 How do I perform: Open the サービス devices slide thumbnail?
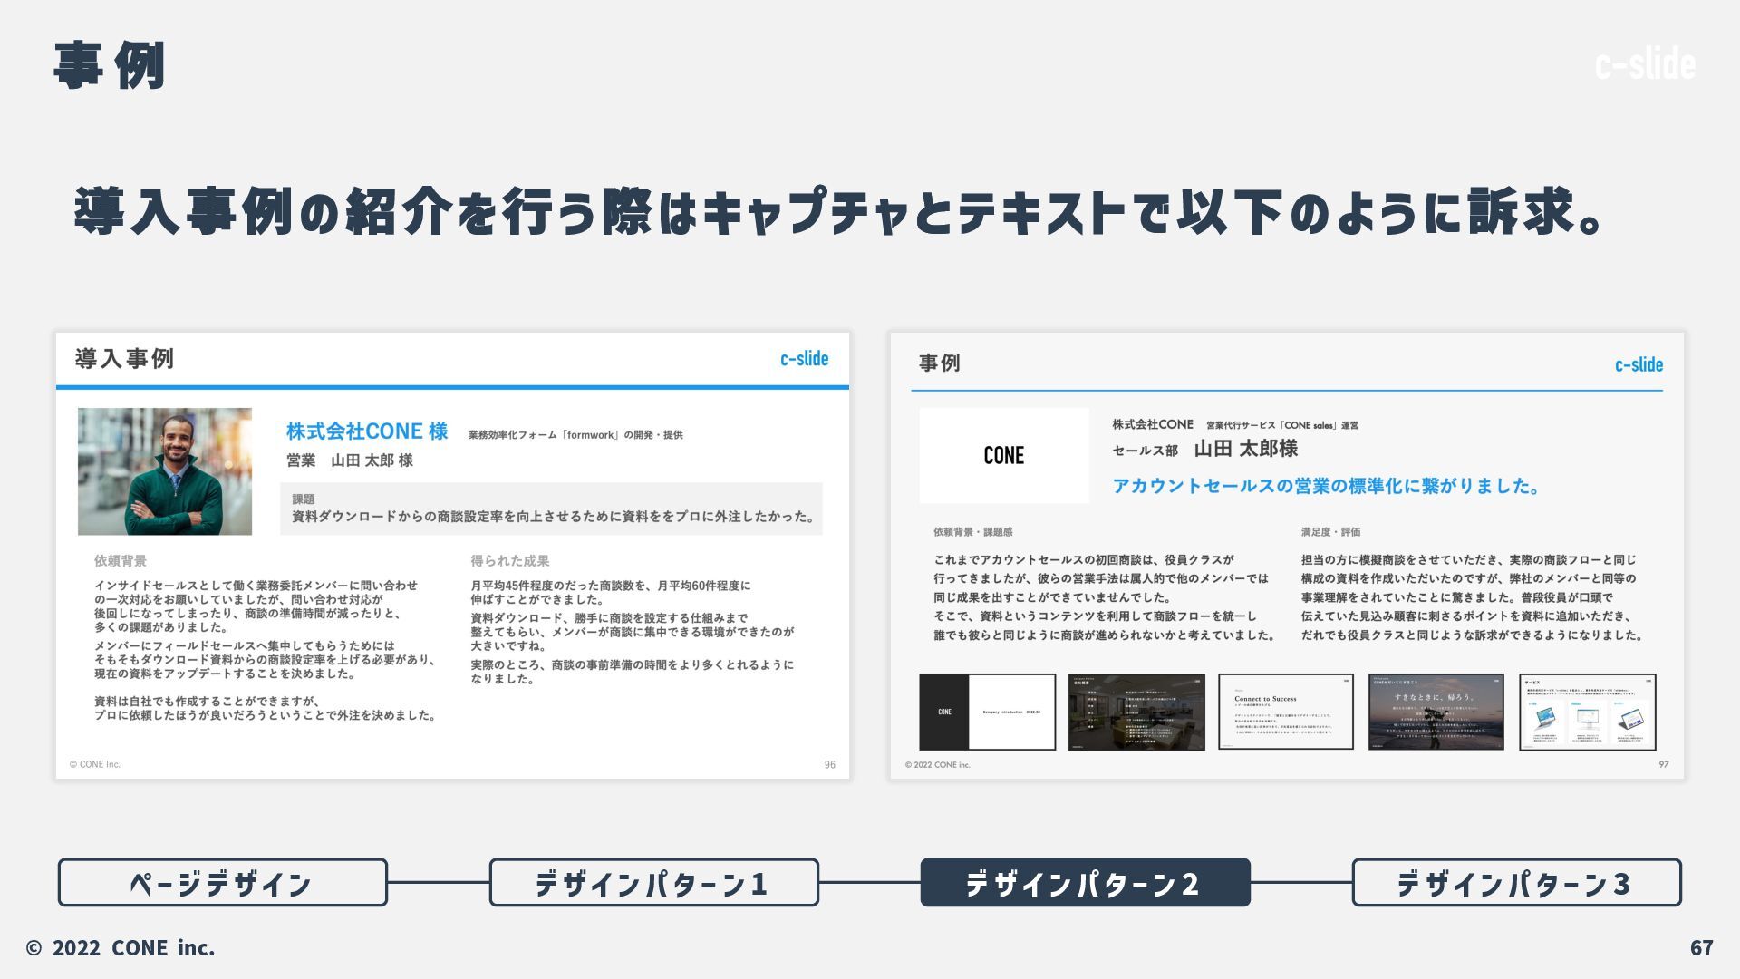1587,712
